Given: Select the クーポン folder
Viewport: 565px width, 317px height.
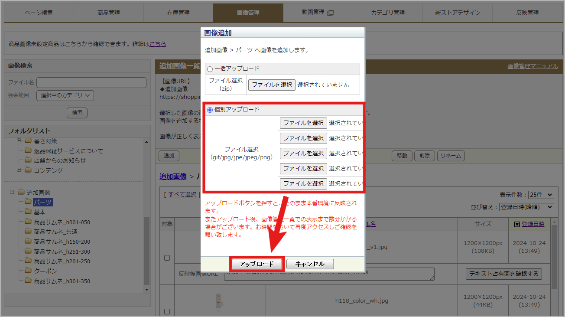Looking at the screenshot, I should pyautogui.click(x=45, y=271).
